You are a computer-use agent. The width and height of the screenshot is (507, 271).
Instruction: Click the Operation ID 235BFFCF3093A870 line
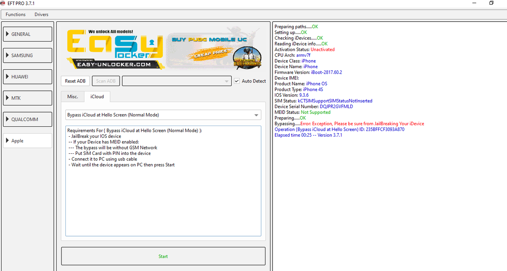339,129
